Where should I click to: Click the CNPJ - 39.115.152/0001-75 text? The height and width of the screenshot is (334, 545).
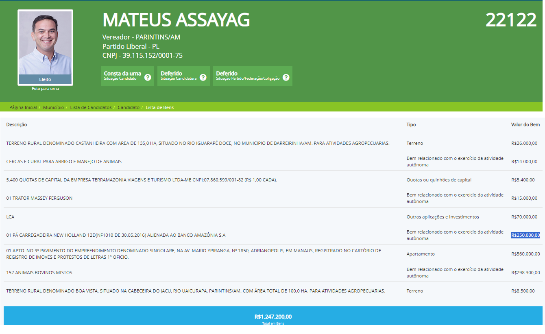click(x=142, y=56)
